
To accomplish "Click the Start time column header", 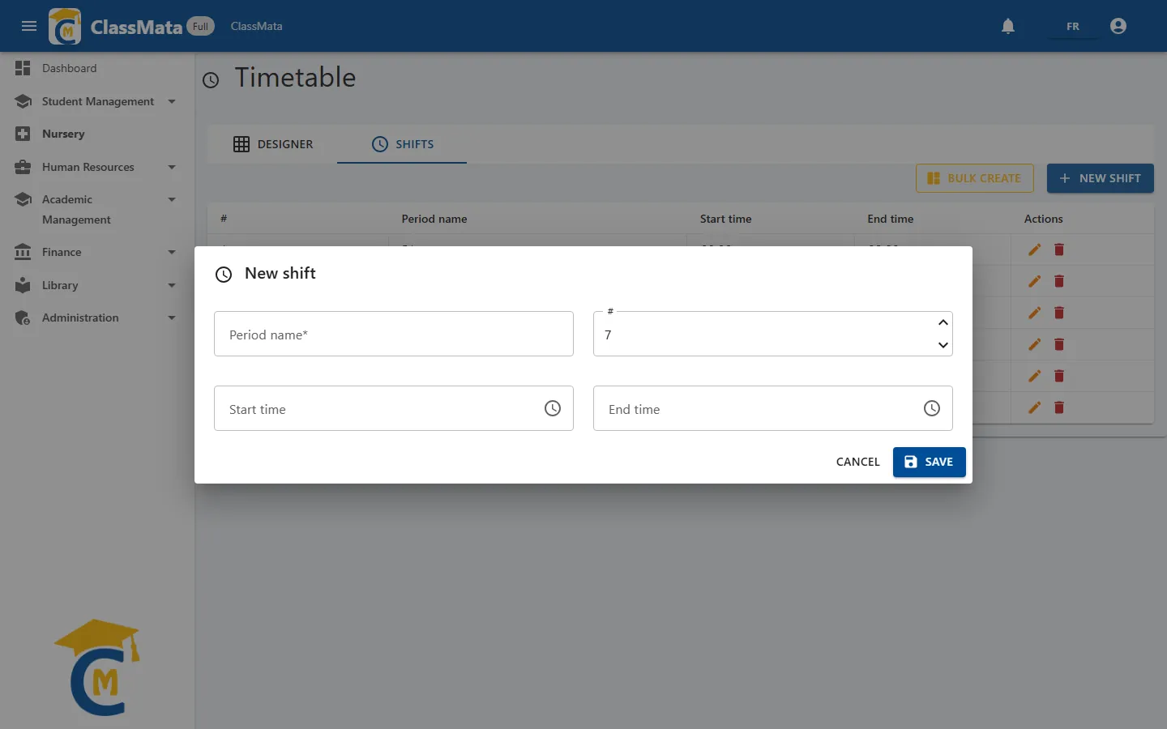I will [725, 219].
